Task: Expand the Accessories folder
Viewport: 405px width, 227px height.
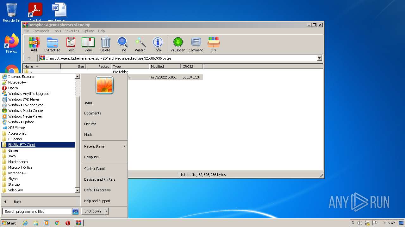Action: click(38, 133)
